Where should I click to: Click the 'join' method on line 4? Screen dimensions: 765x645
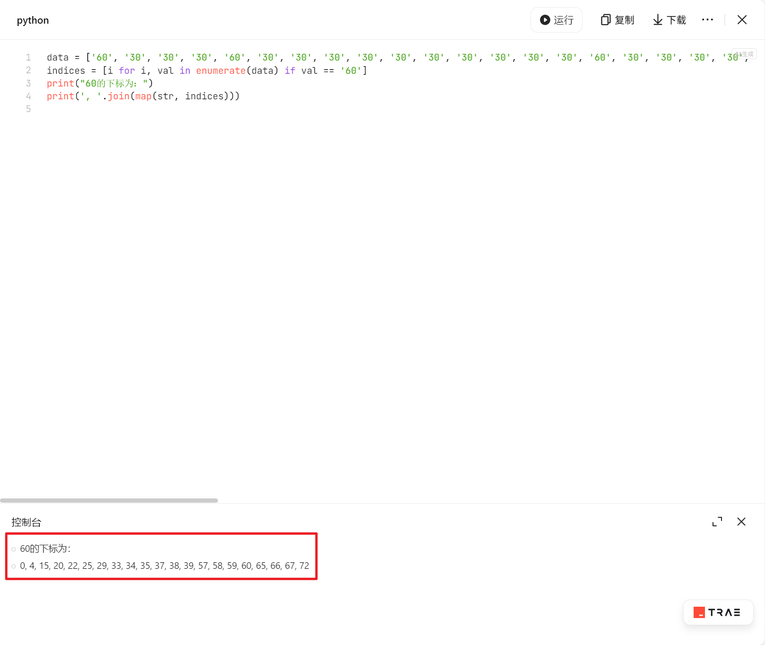(118, 96)
